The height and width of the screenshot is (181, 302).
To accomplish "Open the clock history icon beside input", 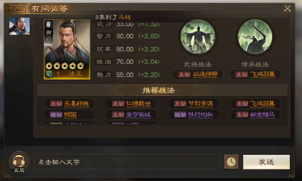I will click(x=231, y=162).
